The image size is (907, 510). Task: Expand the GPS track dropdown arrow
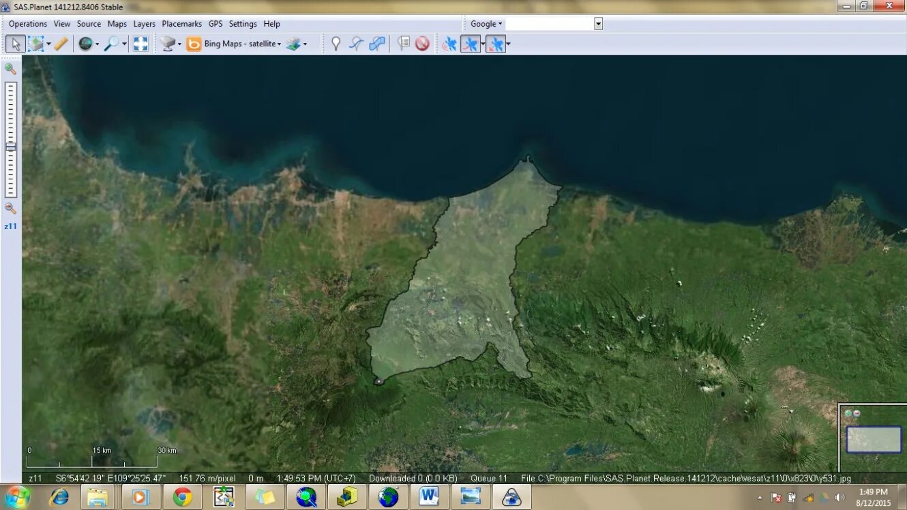pos(483,44)
